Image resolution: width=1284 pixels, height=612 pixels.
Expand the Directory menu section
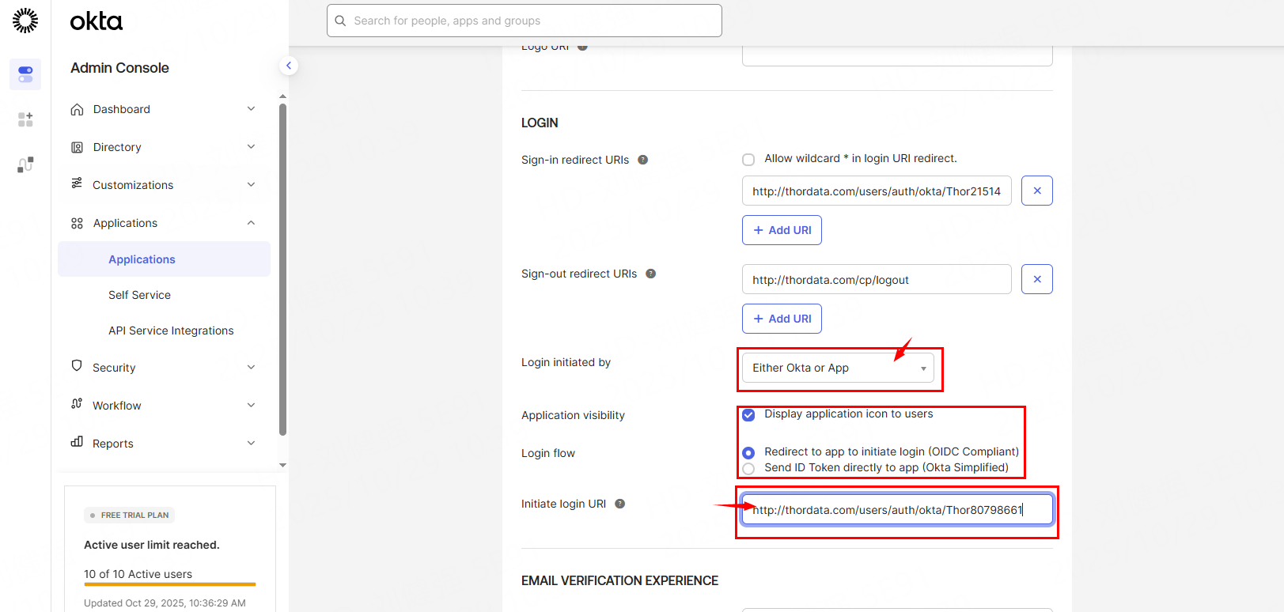[164, 147]
